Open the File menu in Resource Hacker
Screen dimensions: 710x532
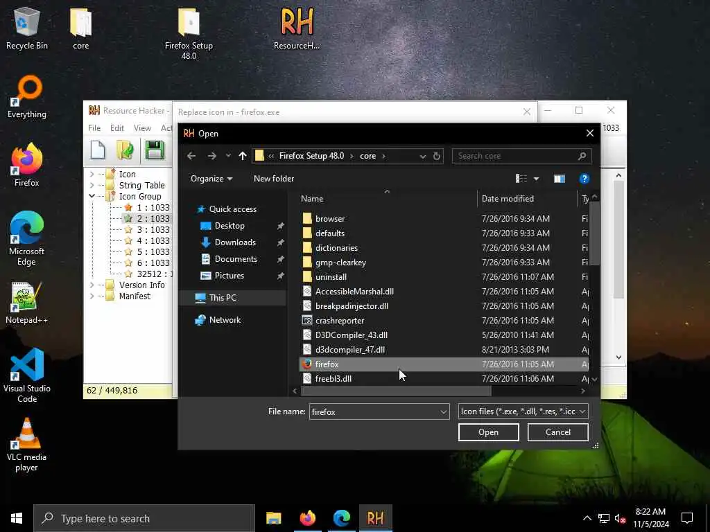[x=94, y=128]
